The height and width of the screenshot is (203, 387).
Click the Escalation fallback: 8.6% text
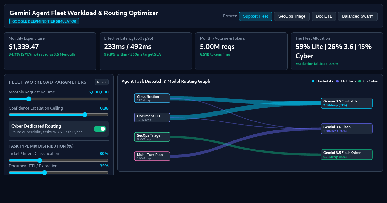coord(317,64)
